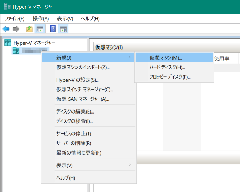
Task: Open the ヘルプ(H) menu in the menu bar
Action: tap(90, 19)
